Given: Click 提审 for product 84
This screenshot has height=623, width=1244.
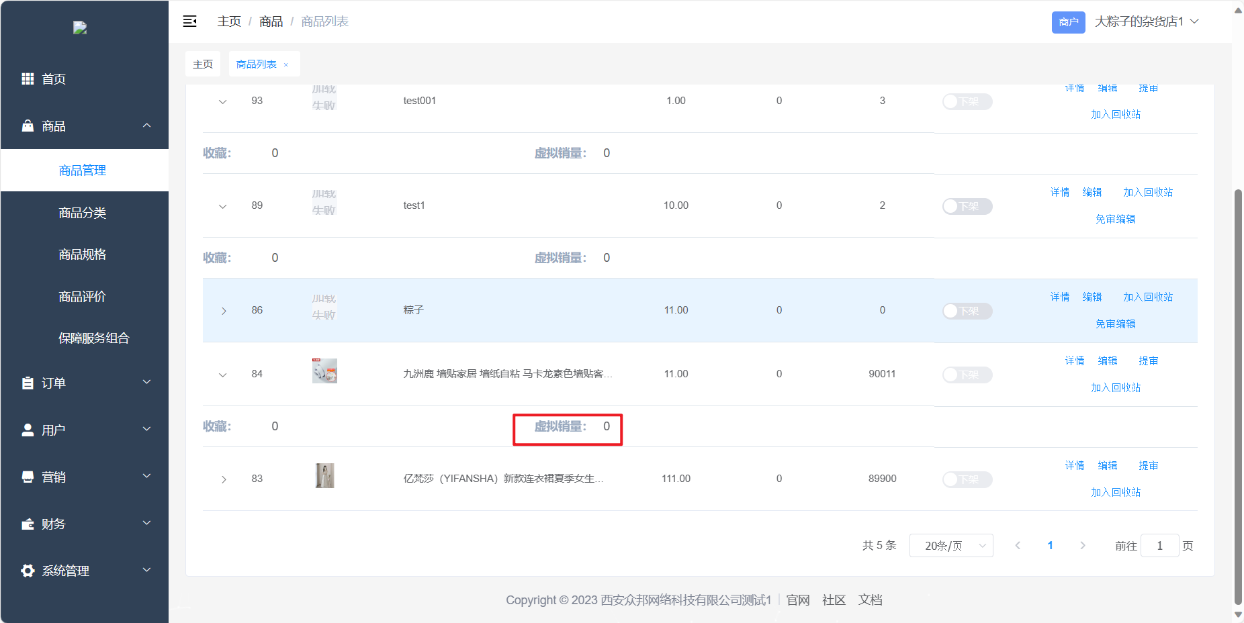Looking at the screenshot, I should point(1149,361).
